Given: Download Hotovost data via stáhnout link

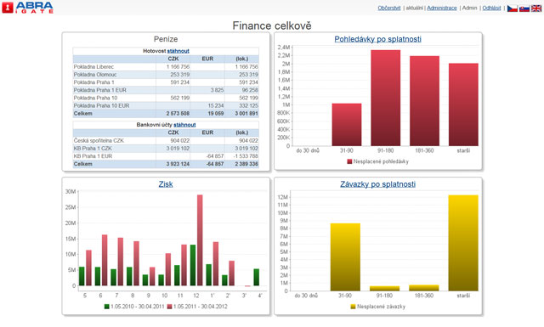Looking at the screenshot, I should pyautogui.click(x=178, y=51).
